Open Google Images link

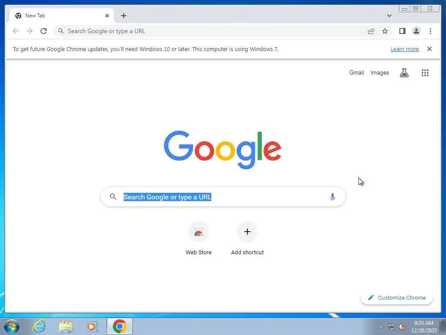(x=379, y=73)
